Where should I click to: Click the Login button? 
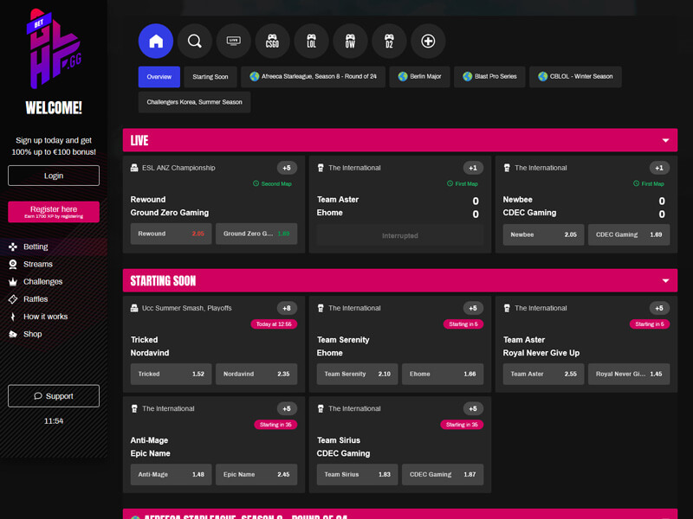pyautogui.click(x=54, y=176)
